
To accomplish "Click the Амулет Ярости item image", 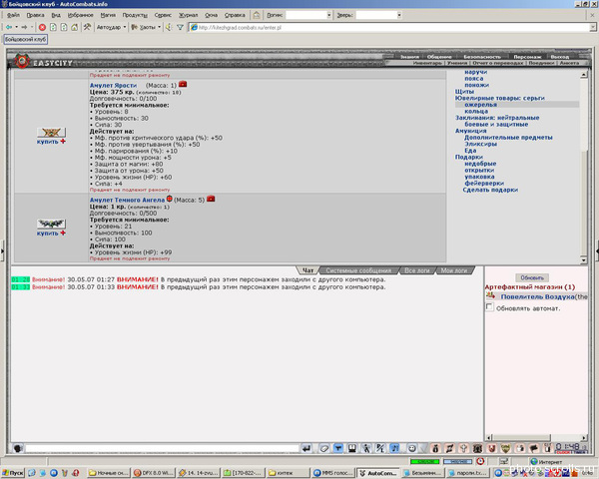I will 51,133.
